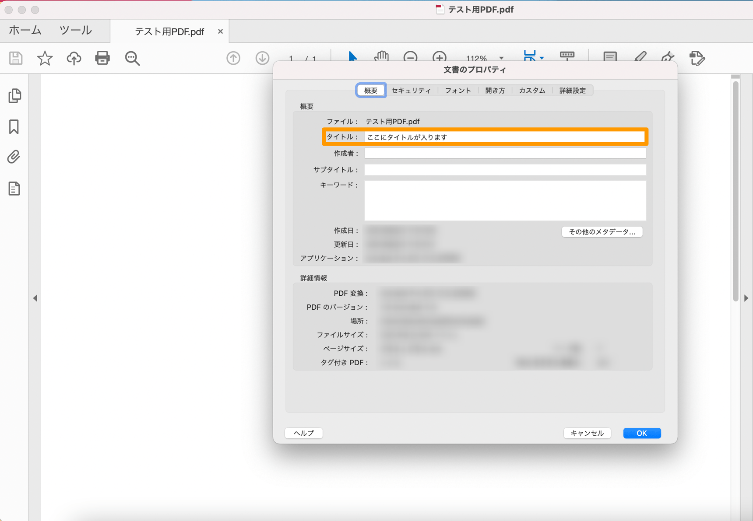Click the save (floppy disk) icon
753x521 pixels.
(16, 58)
